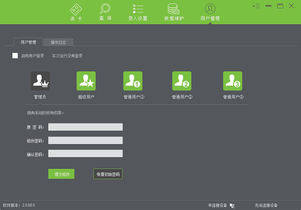Screen dimensions: 301x210
Task: Select the 普通用户① user icon
Action: 133,81
